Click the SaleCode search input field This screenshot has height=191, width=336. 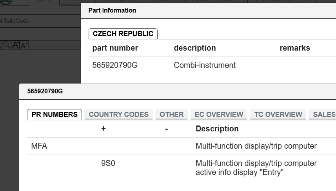tap(40, 21)
